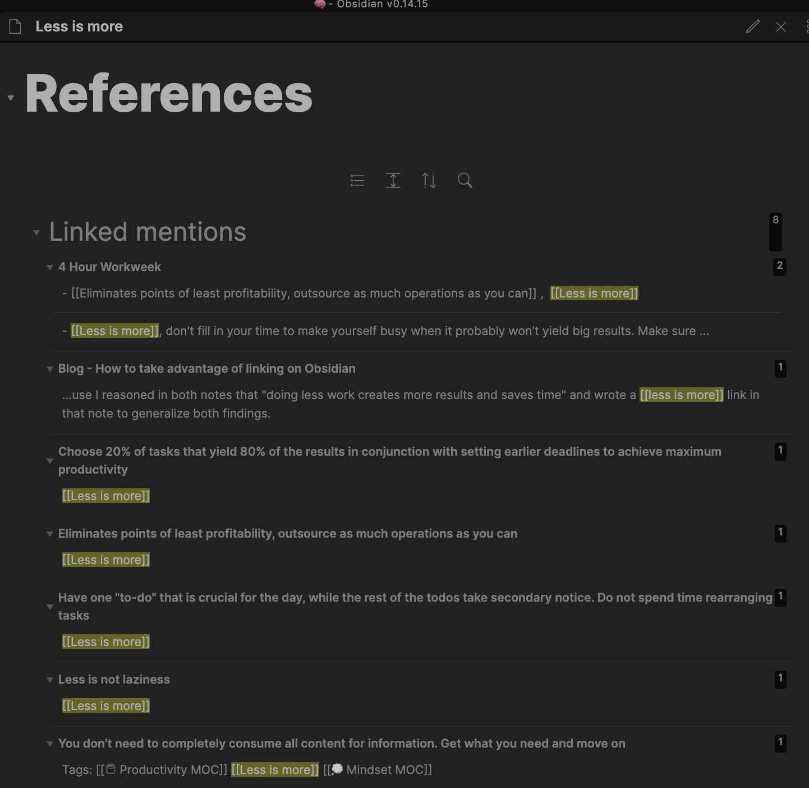Screen dimensions: 809x788
Task: Open Eliminates points of least profitability note
Action: 288,534
